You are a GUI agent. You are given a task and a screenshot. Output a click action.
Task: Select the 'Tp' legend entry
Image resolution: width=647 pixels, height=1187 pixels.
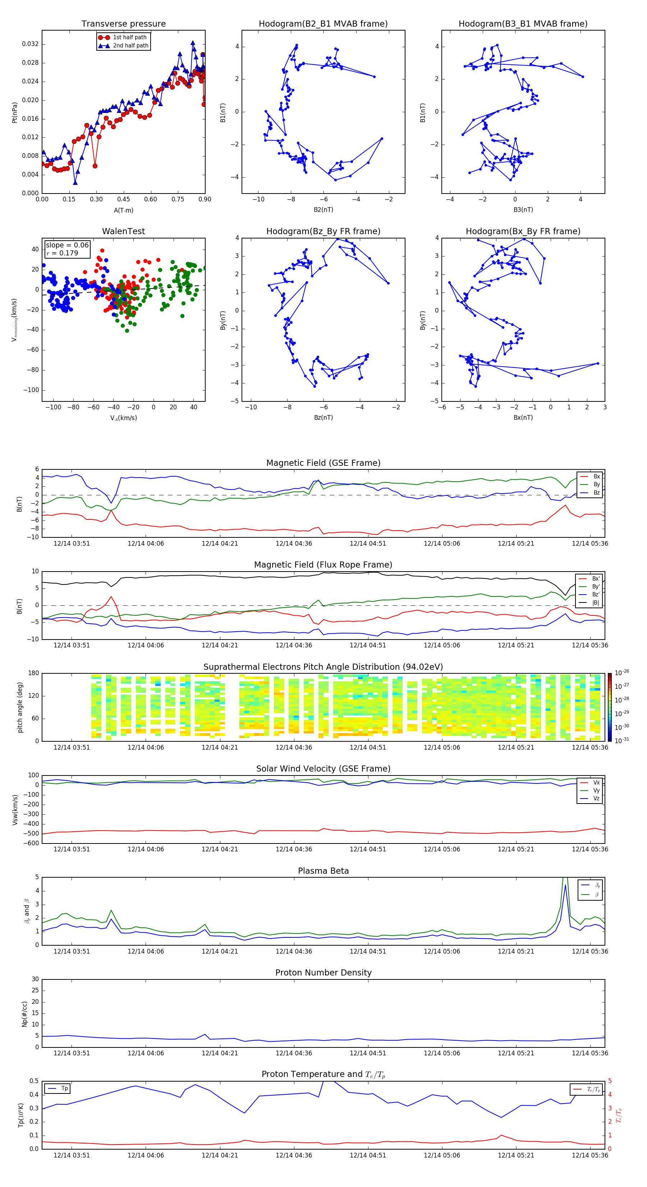(58, 1088)
